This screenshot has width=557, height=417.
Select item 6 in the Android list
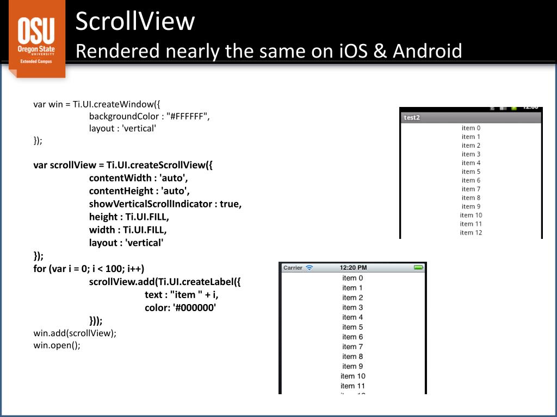(471, 180)
